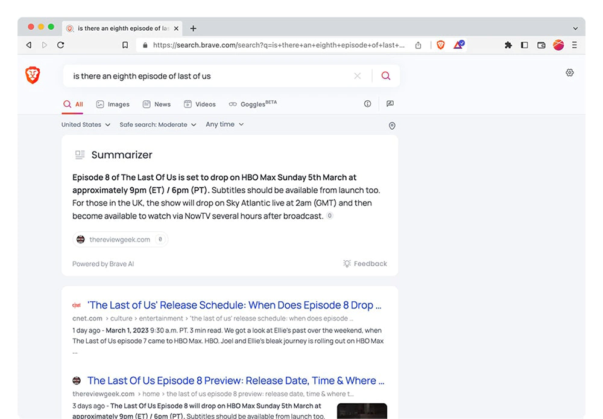Viewport: 603px width, 419px height.
Task: Open Brave Shields settings from the address bar
Action: point(440,45)
